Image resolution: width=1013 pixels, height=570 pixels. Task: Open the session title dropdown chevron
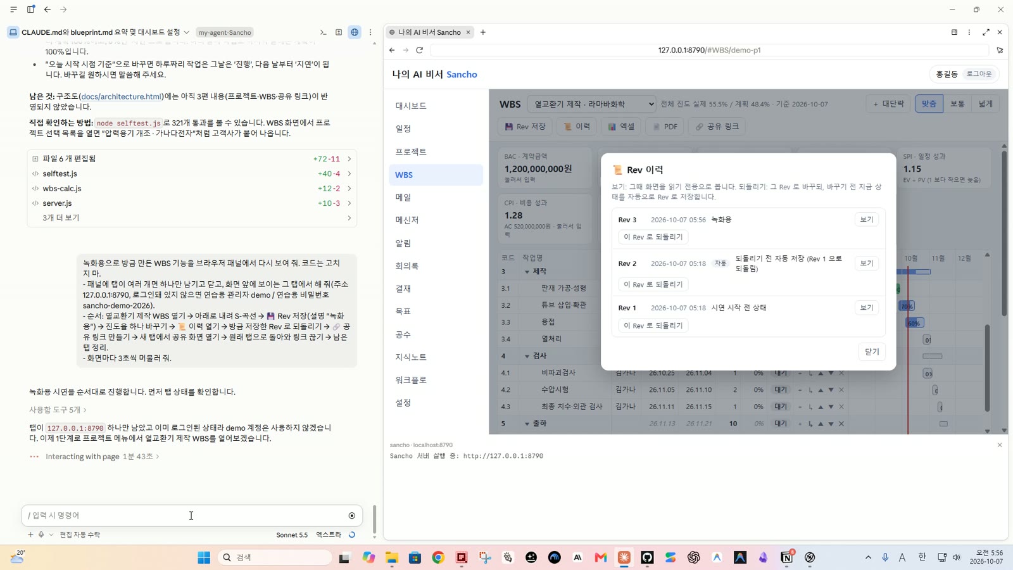pos(187,32)
